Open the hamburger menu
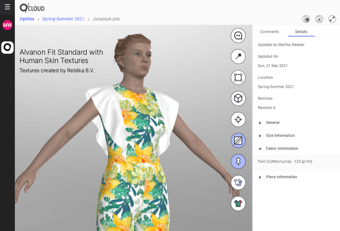Image resolution: width=340 pixels, height=231 pixels. 7,7
